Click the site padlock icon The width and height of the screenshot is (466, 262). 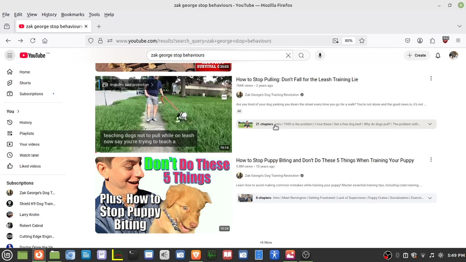[100, 41]
